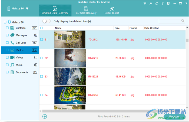Click file name 17043216
The height and width of the screenshot is (122, 189).
pos(93,58)
